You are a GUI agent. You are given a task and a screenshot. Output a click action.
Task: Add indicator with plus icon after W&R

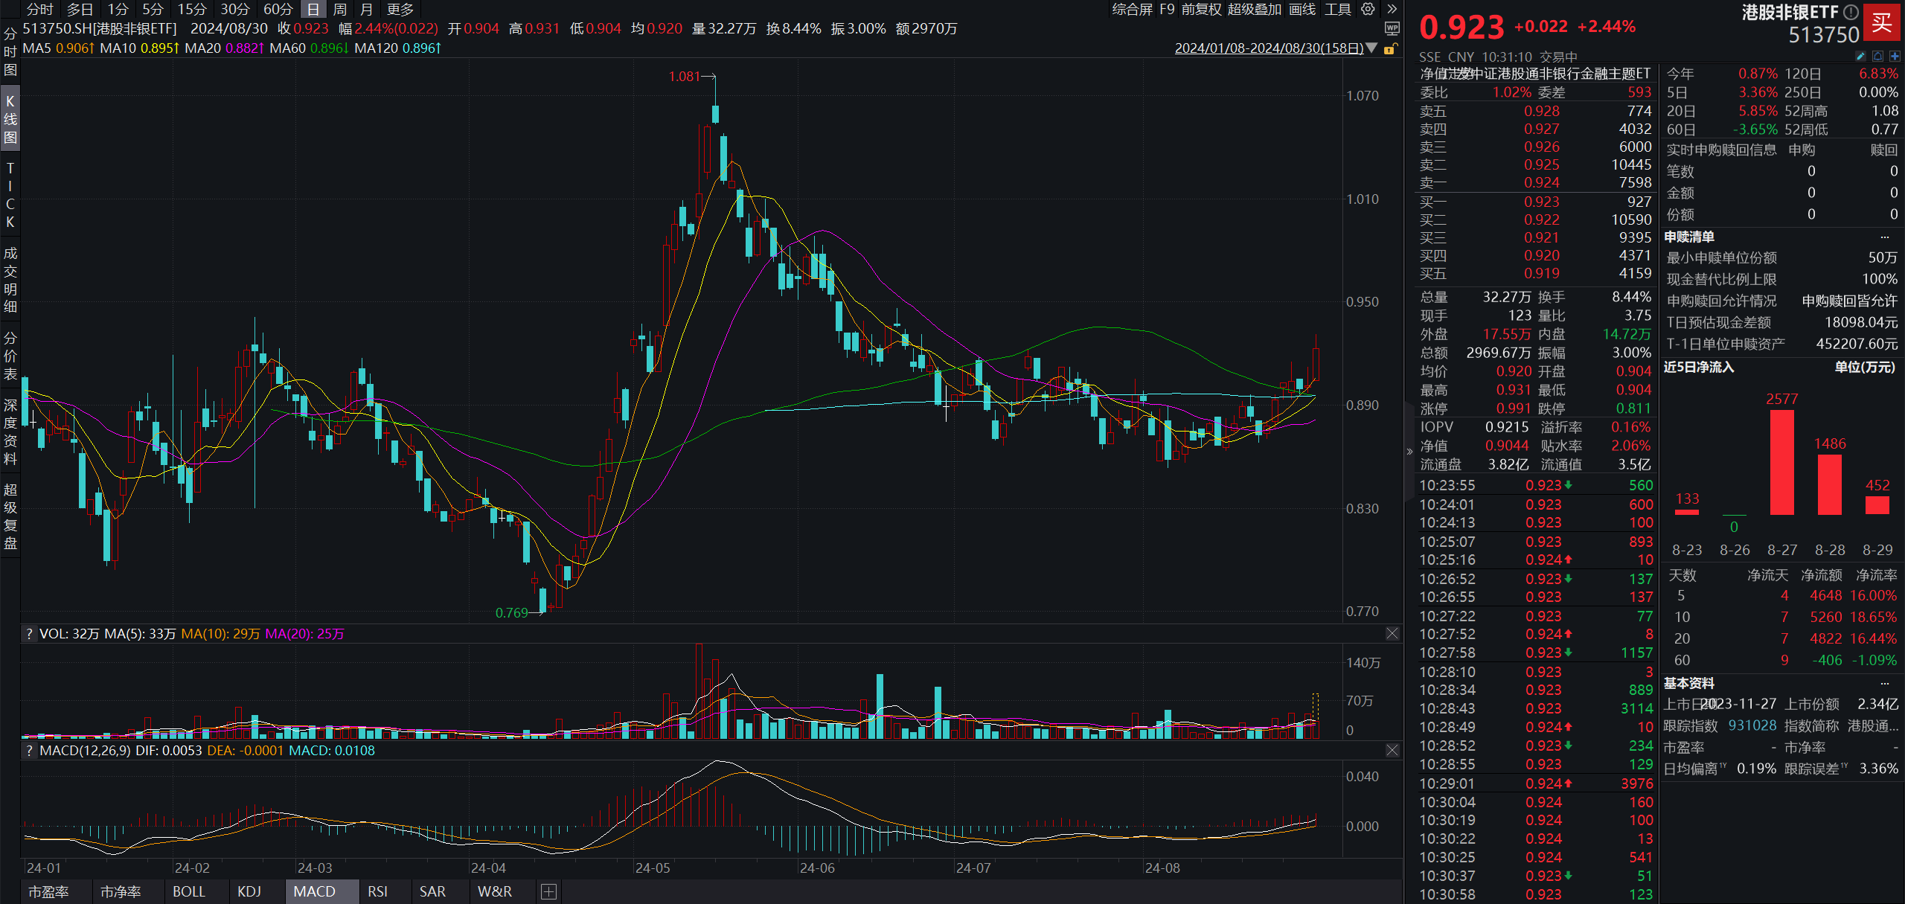tap(548, 891)
